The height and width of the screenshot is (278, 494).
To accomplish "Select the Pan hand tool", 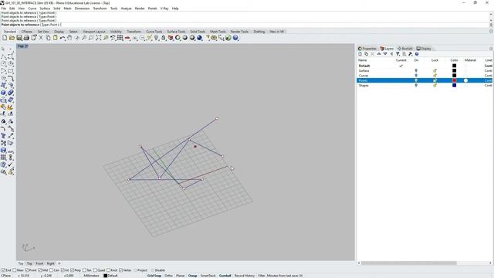I will 69,38.
